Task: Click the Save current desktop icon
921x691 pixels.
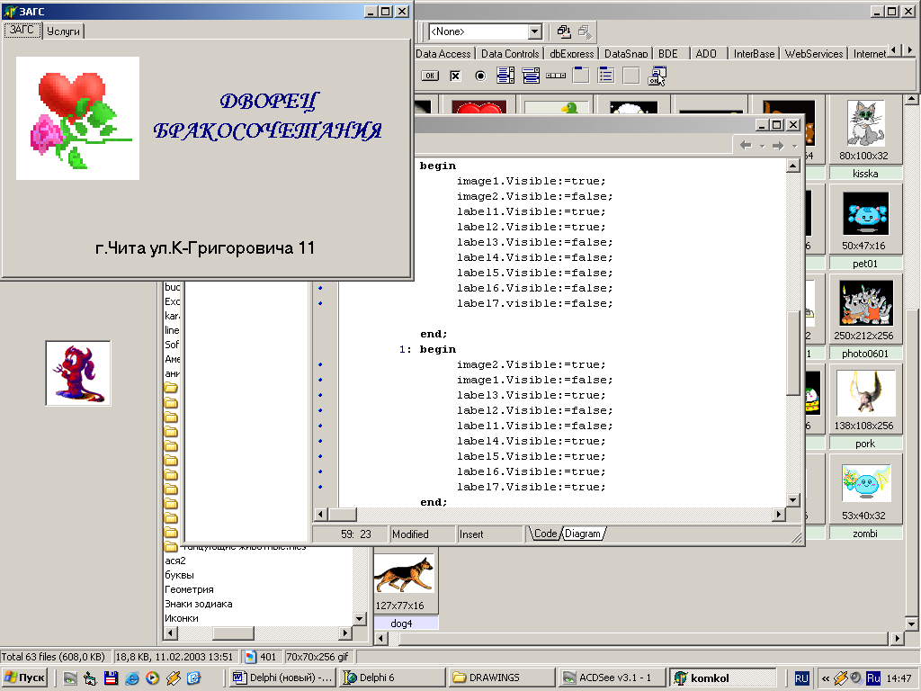Action: coord(564,31)
